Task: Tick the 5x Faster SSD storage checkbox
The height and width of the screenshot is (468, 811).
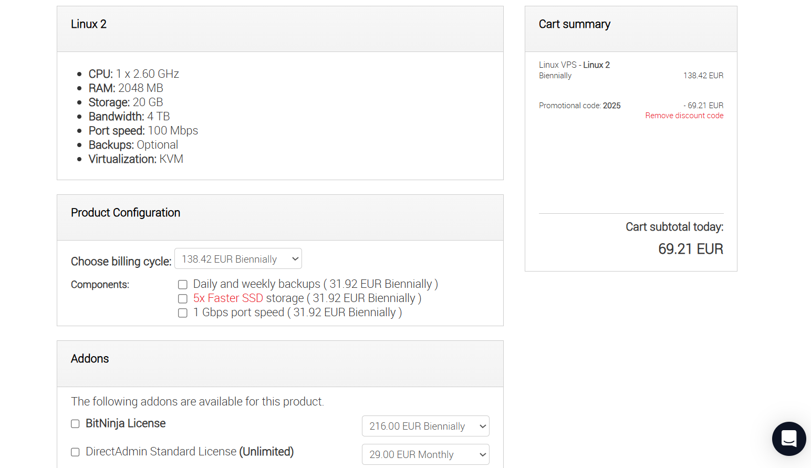Action: click(183, 299)
